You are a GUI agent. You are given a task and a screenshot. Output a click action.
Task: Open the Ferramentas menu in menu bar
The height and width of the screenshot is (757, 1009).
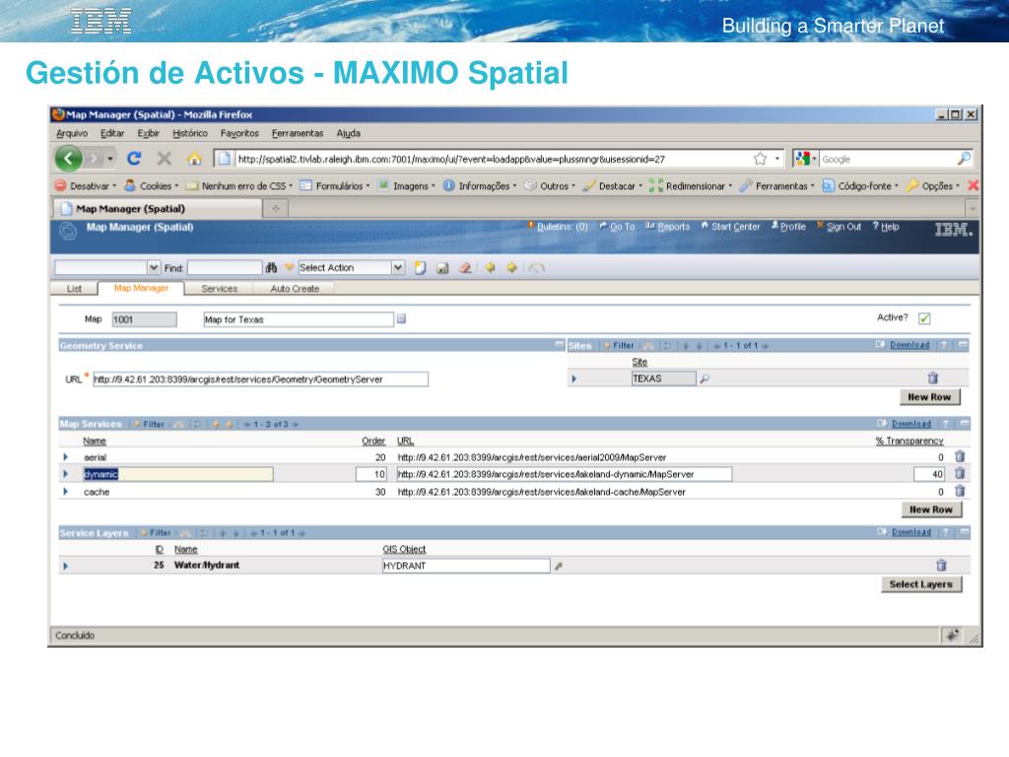click(x=298, y=133)
